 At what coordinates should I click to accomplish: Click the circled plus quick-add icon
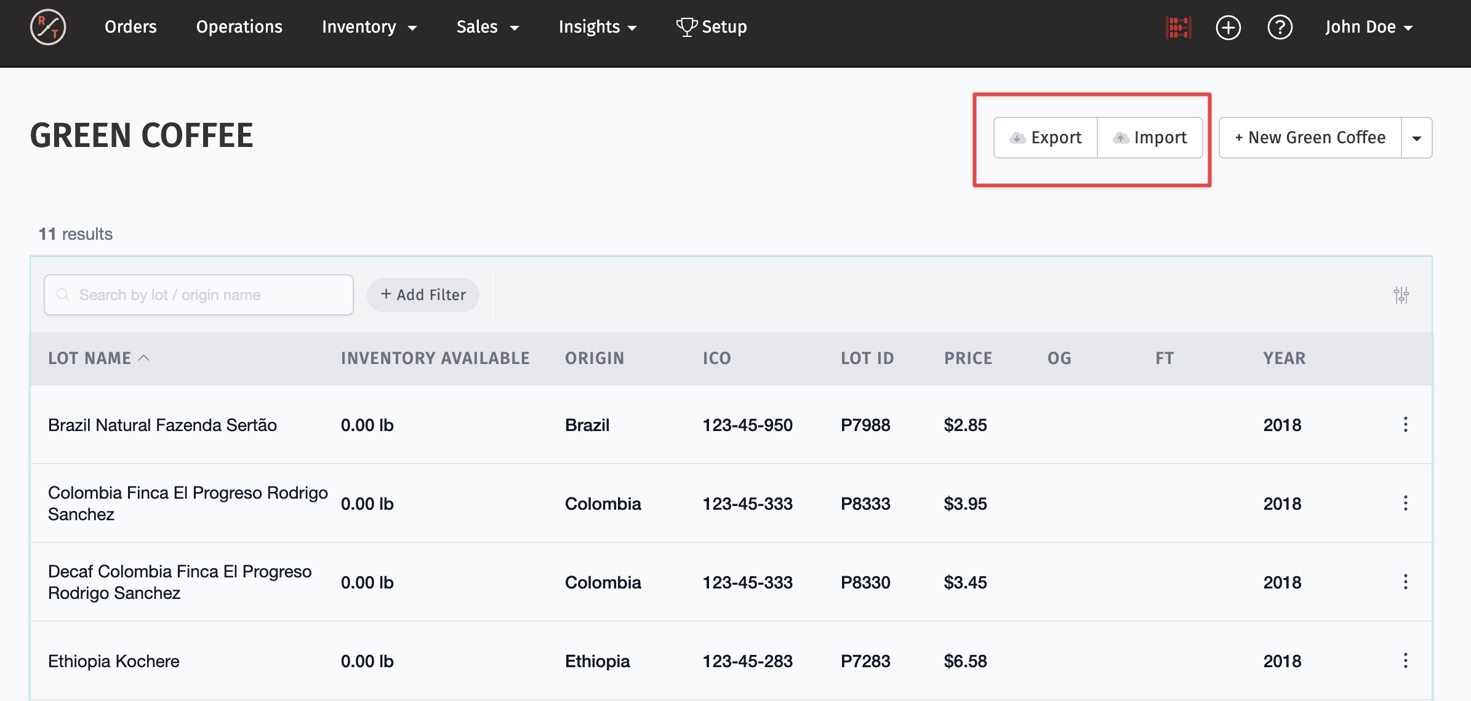point(1228,27)
